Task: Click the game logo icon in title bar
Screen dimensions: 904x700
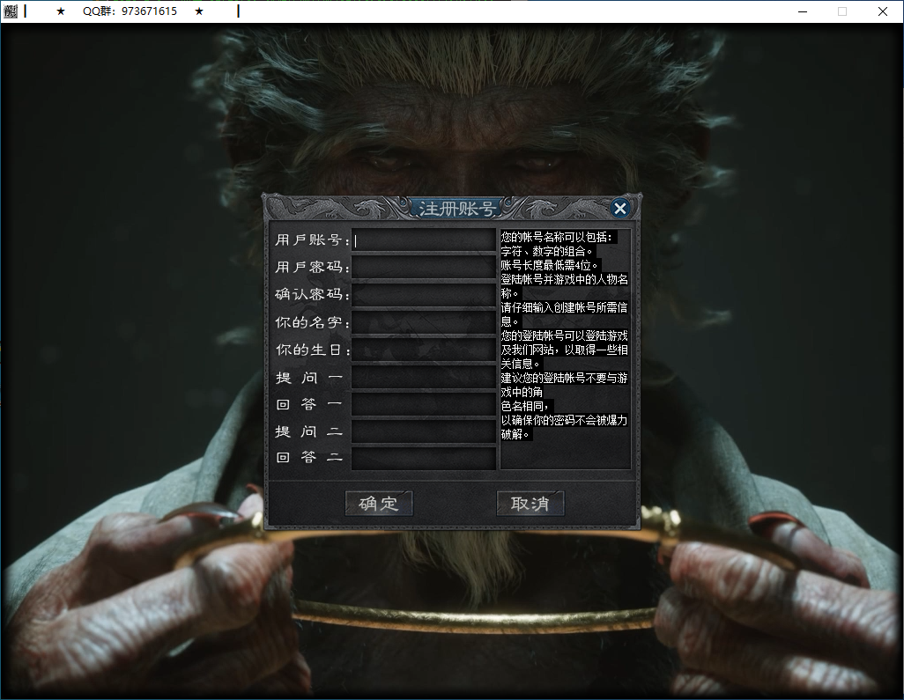Action: click(x=11, y=11)
